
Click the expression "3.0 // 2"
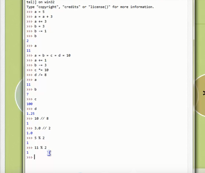42,128
